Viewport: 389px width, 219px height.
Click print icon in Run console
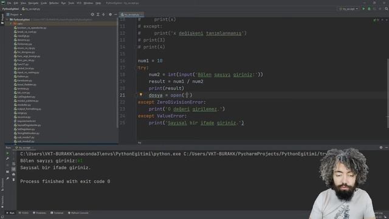tap(13, 175)
